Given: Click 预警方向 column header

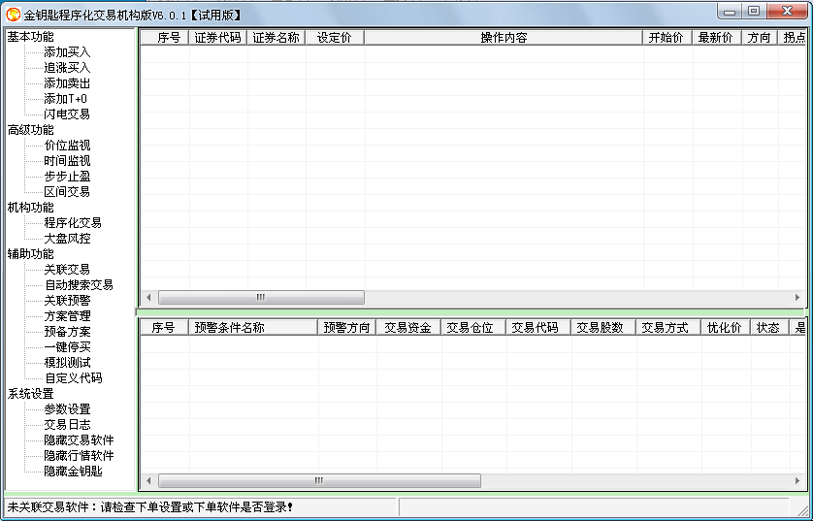Looking at the screenshot, I should point(347,328).
